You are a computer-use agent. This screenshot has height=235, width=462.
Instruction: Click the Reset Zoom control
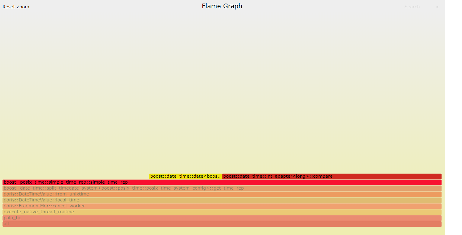click(x=16, y=7)
